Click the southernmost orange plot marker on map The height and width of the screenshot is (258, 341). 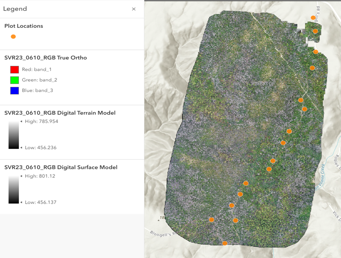(225, 243)
